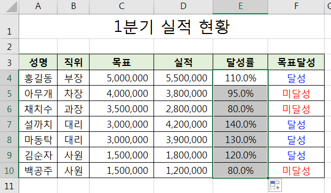Select row 11 header
Image resolution: width=331 pixels, height=193 pixels.
(9, 186)
